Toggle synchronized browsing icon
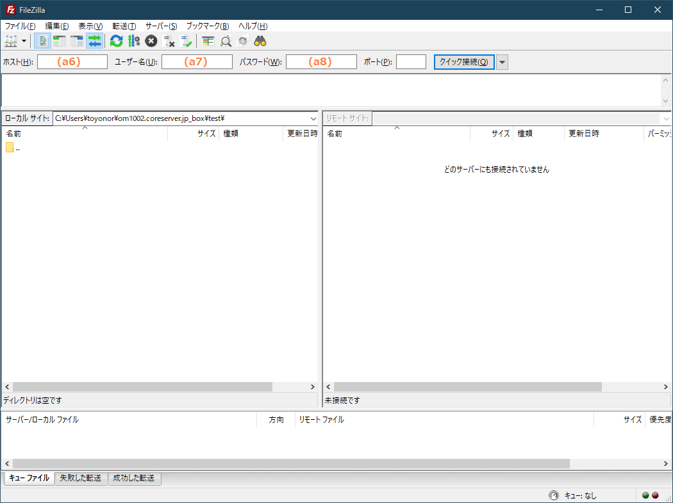The height and width of the screenshot is (503, 673). [243, 41]
